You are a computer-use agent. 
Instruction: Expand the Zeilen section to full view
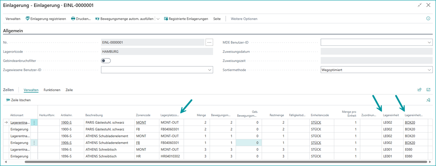pos(428,90)
